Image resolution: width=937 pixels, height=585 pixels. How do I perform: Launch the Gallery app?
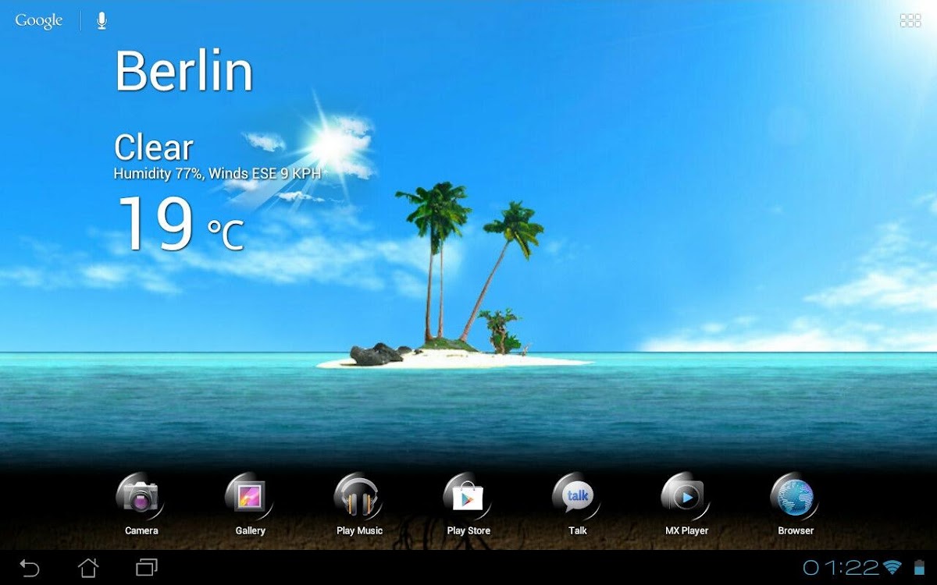250,498
